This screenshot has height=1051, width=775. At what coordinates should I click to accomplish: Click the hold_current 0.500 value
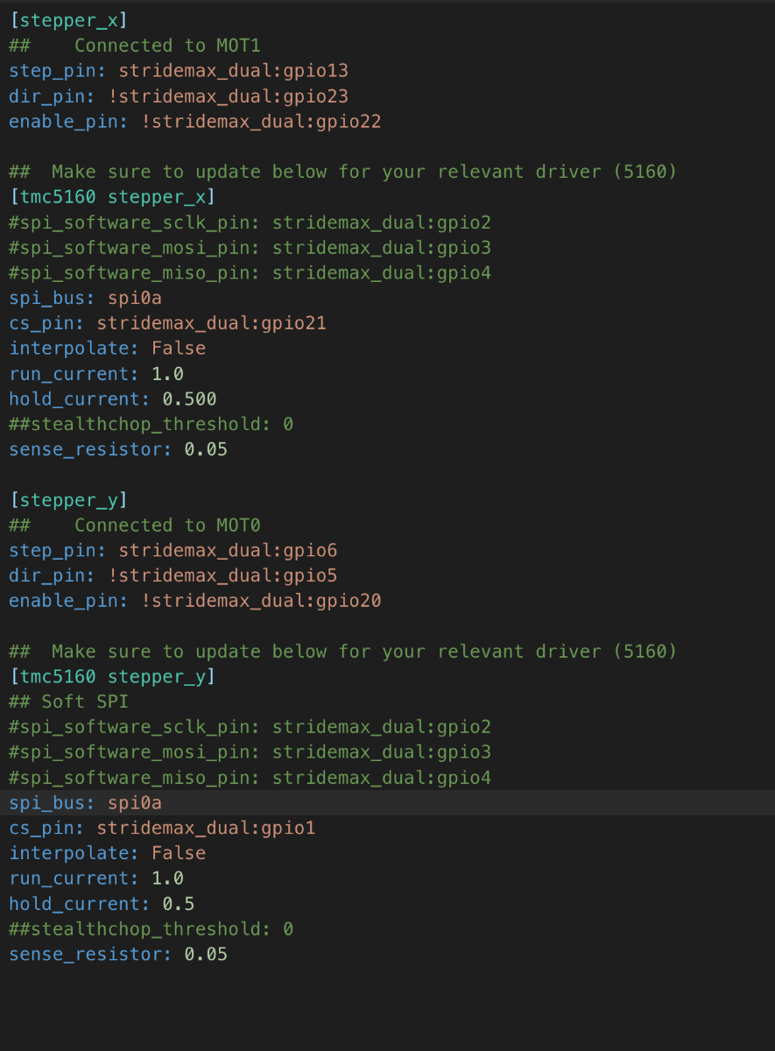click(189, 399)
